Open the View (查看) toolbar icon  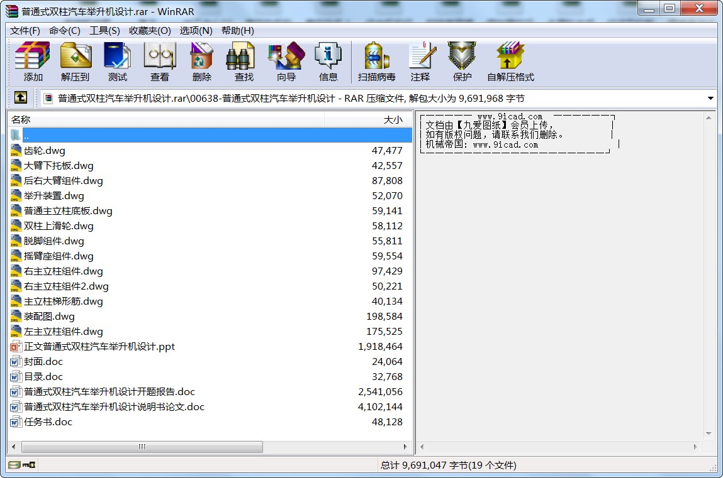(159, 62)
